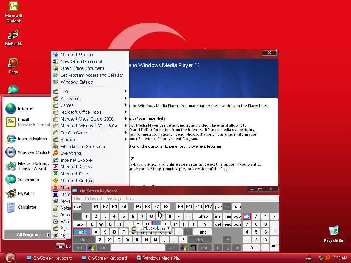Choose Open Office Document entry

pyautogui.click(x=90, y=68)
